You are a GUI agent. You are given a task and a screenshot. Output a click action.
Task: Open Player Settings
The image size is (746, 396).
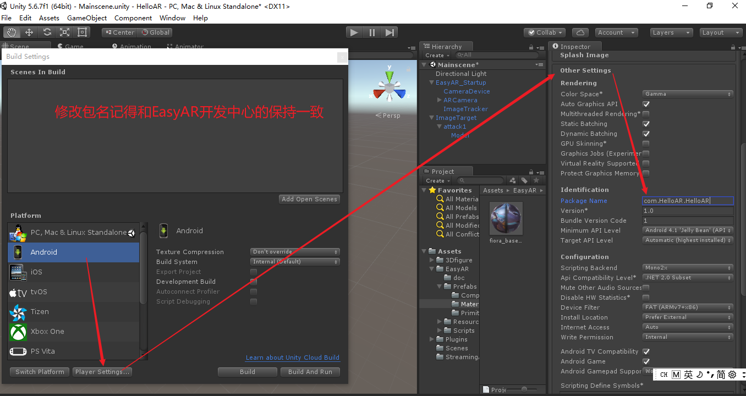point(102,372)
